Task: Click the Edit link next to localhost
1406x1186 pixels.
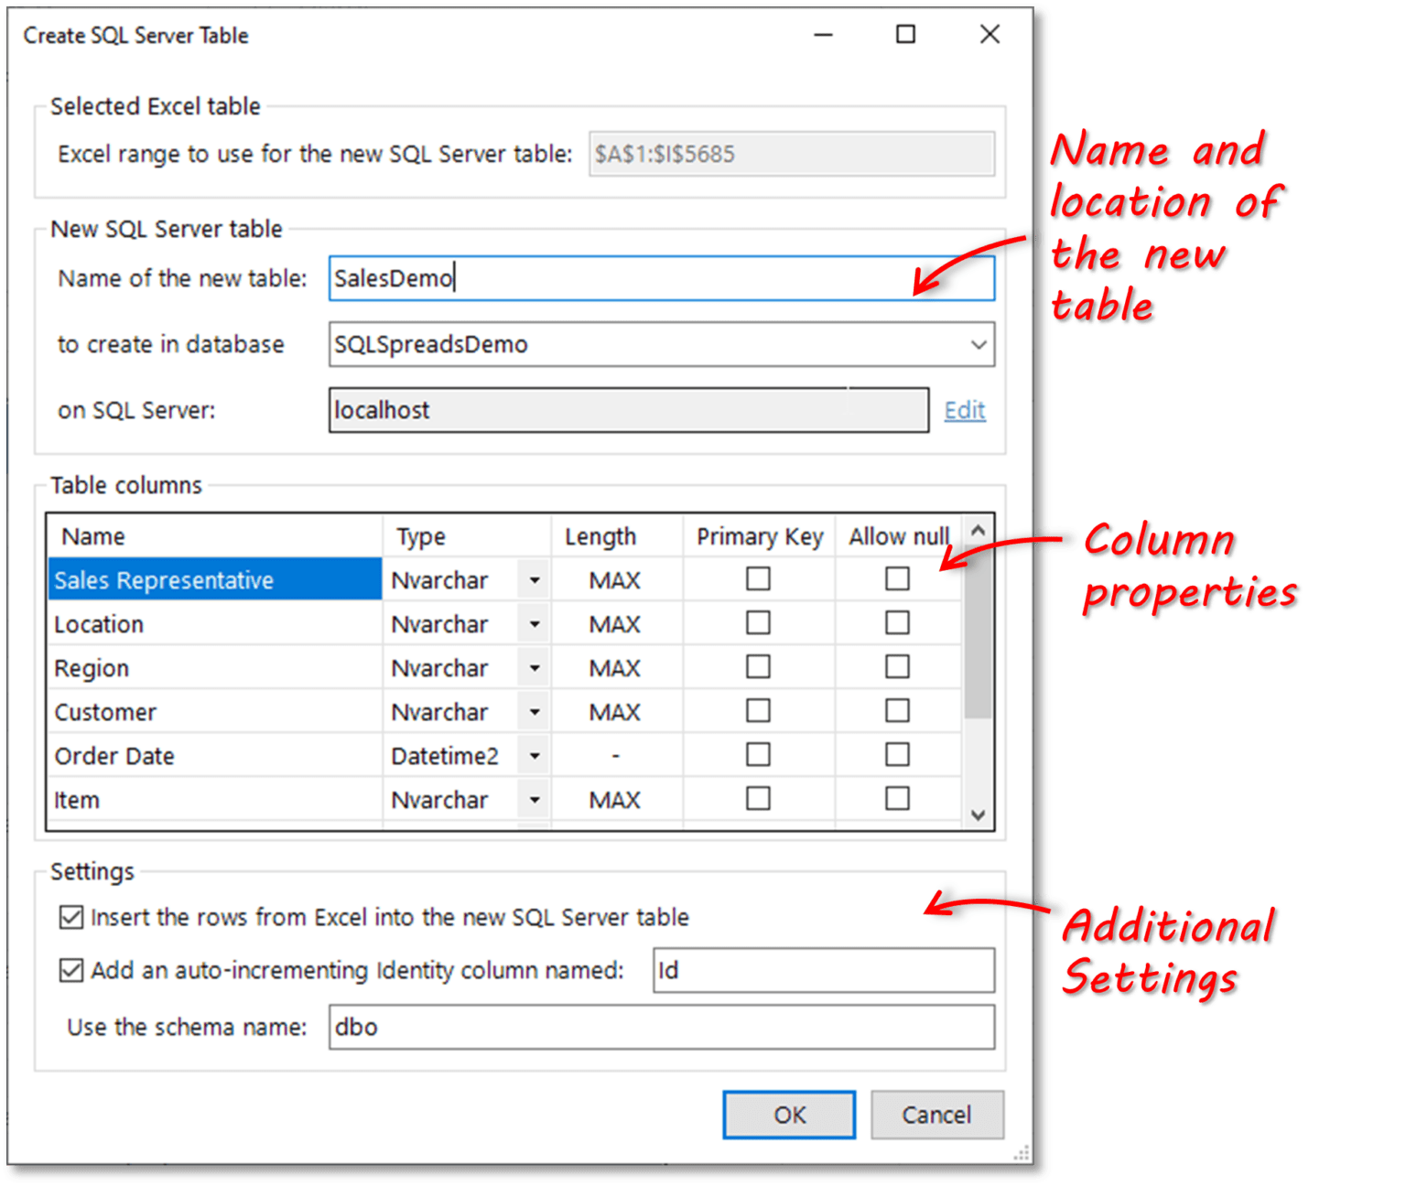Action: [x=964, y=410]
